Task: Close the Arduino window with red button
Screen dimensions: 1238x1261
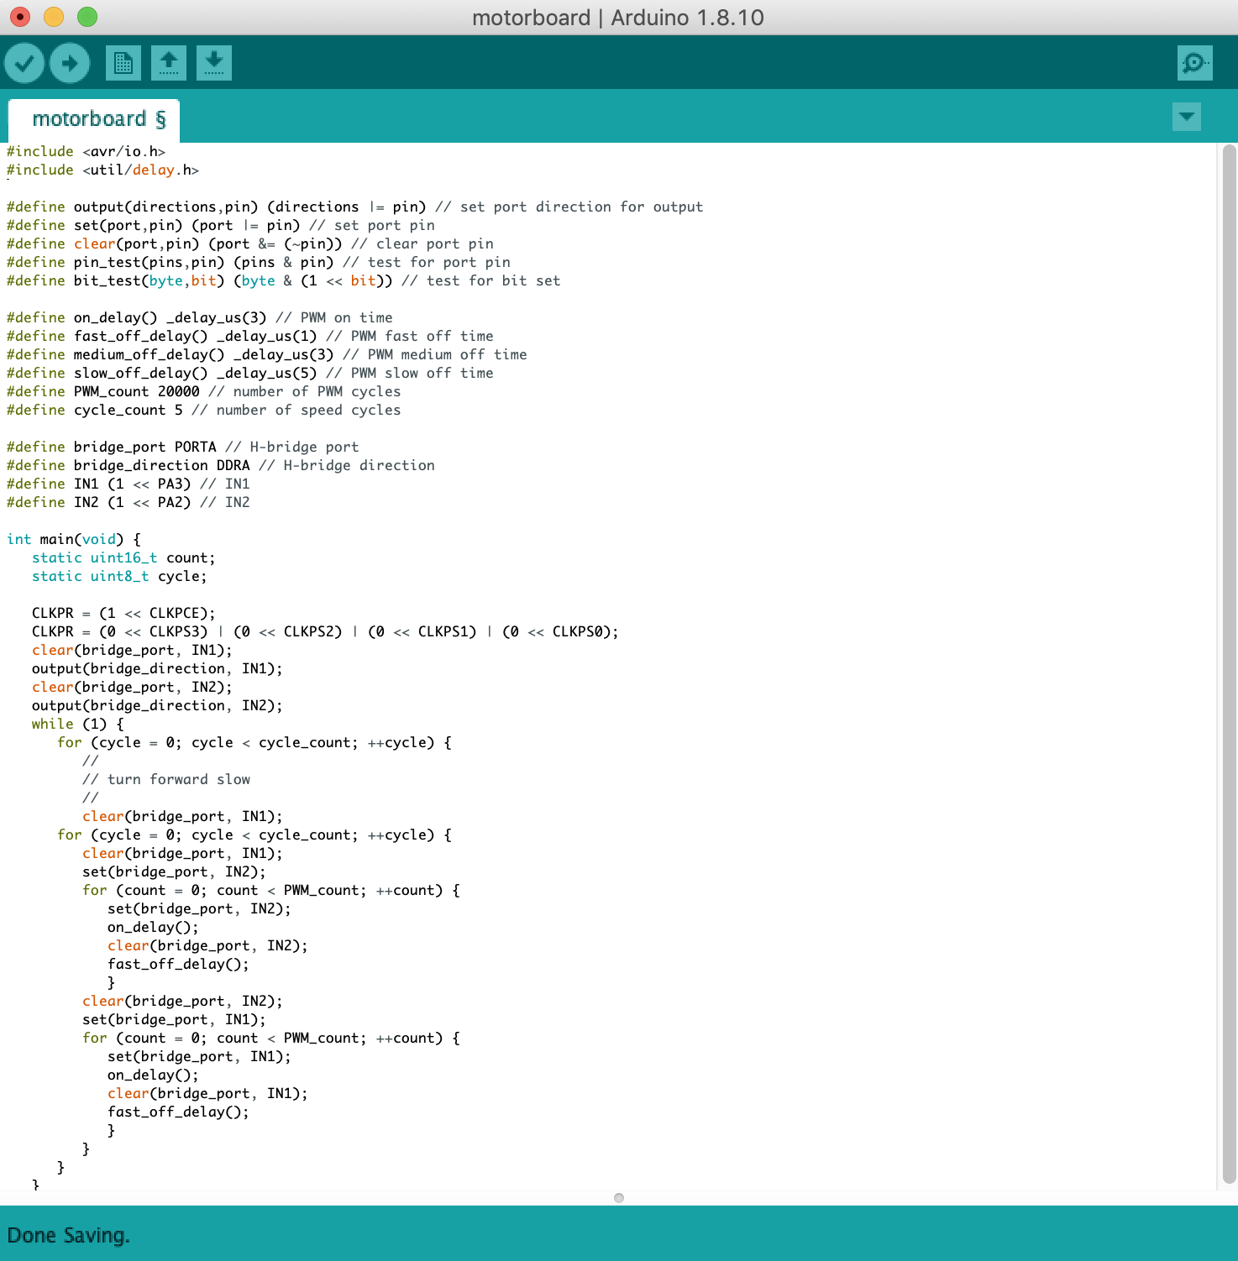Action: tap(20, 17)
